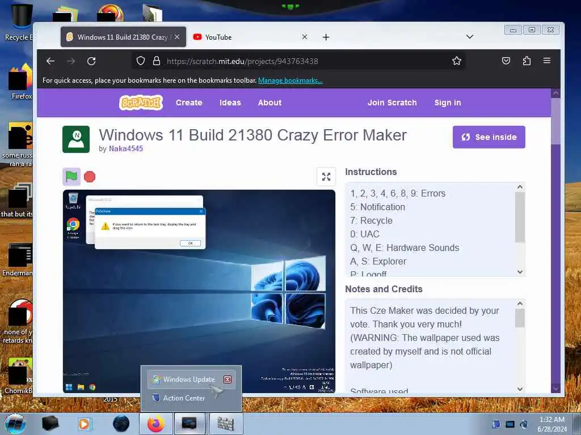Open the media player taskbar icon
Viewport: 581px width, 435px height.
85,424
